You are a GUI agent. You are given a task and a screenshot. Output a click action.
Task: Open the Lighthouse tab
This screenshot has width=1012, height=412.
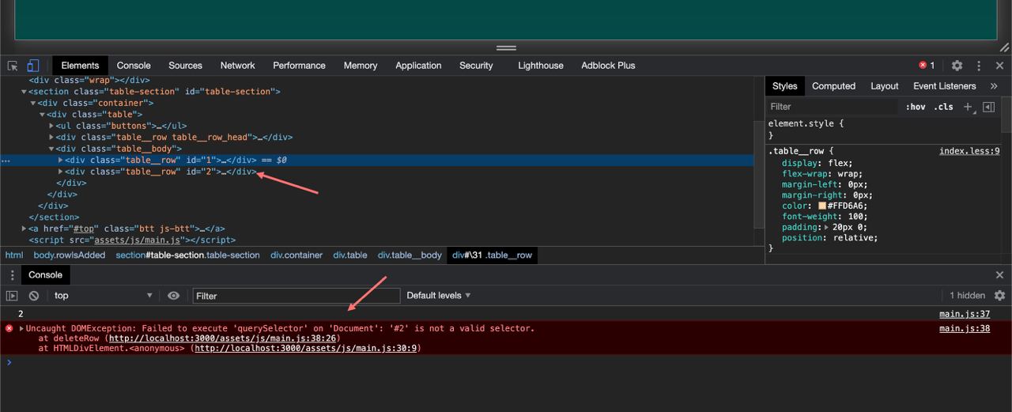[x=541, y=66]
